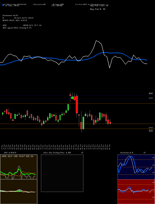Open the red RSI chart panel
Image resolution: width=155 pixels, height=204 pixels.
point(136,192)
